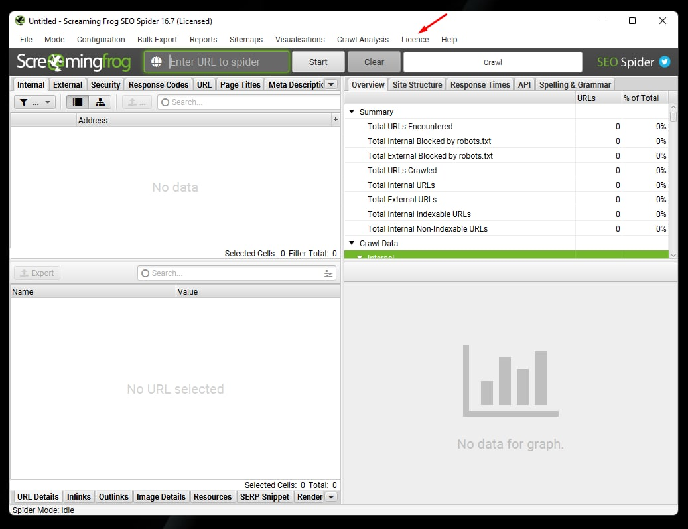Click the Name column header
The height and width of the screenshot is (529, 688).
93,291
